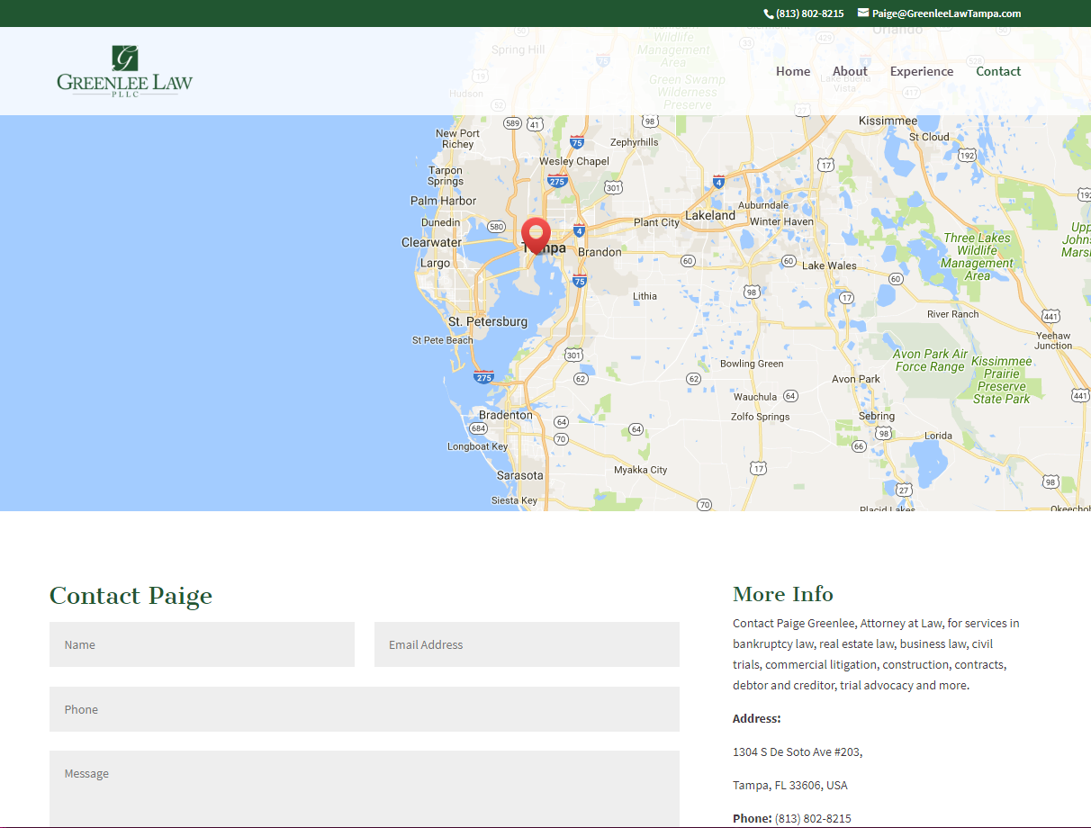This screenshot has width=1091, height=828.
Task: Click River Ranch on the map
Action: tap(953, 314)
